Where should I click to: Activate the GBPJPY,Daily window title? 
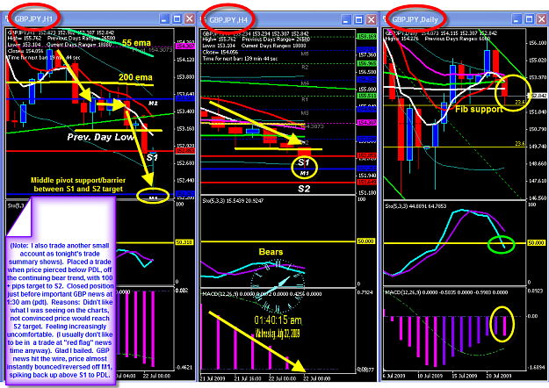tap(415, 19)
